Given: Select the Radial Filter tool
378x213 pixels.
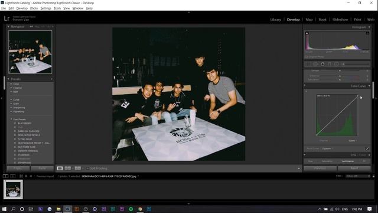Looking at the screenshot, I should tap(336, 64).
